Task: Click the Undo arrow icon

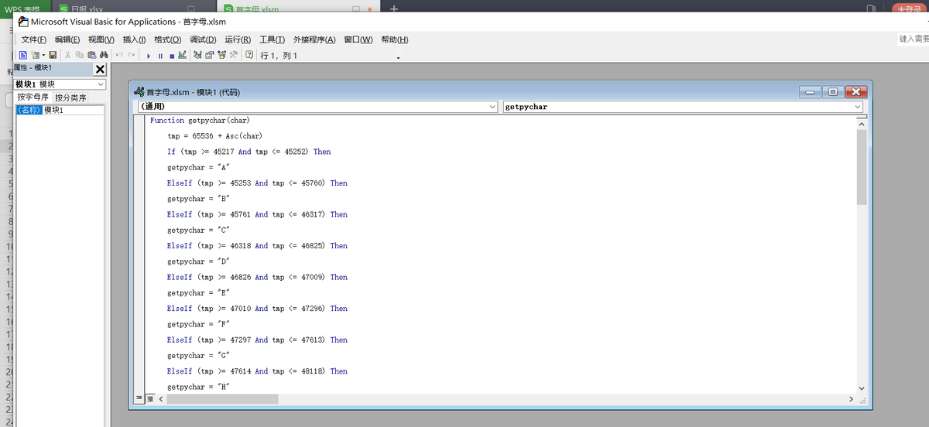Action: coord(119,55)
